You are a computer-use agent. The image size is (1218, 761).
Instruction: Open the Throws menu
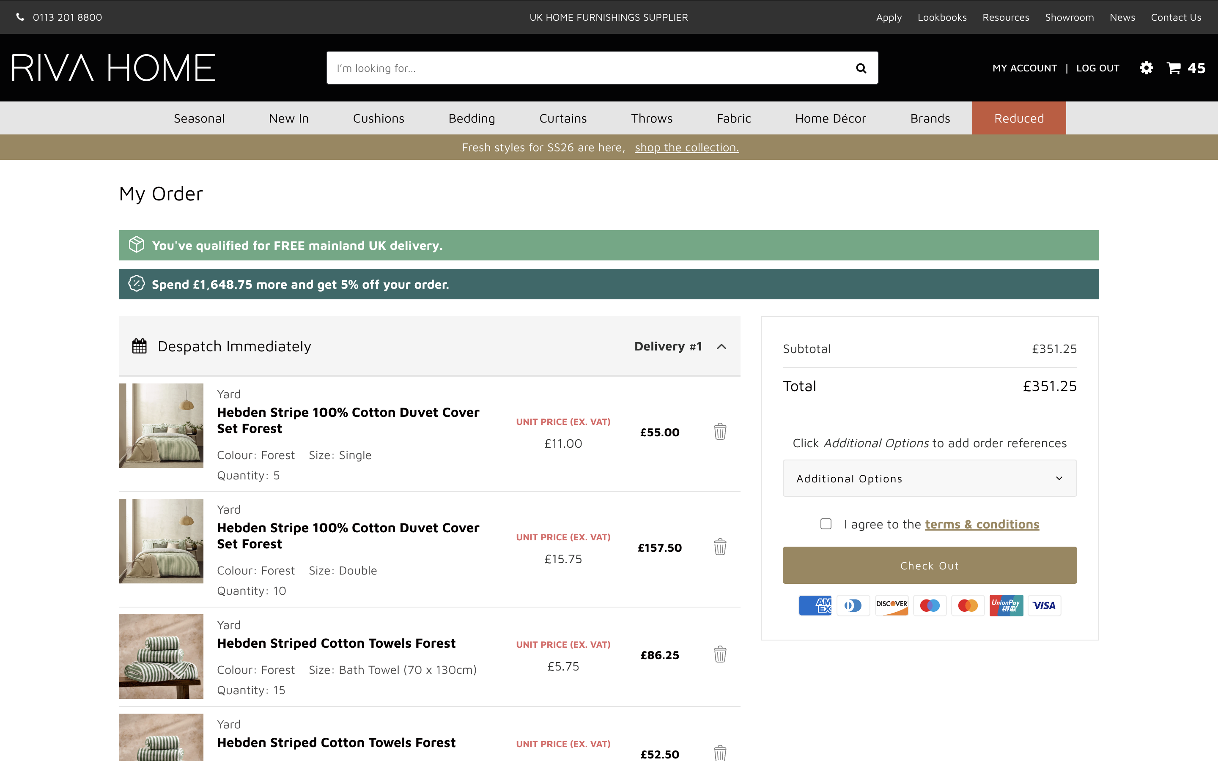click(652, 118)
